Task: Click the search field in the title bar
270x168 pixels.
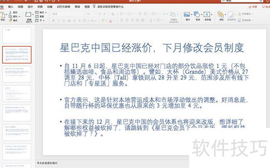Action: click(242, 1)
